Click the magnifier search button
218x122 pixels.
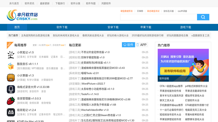point(203,17)
